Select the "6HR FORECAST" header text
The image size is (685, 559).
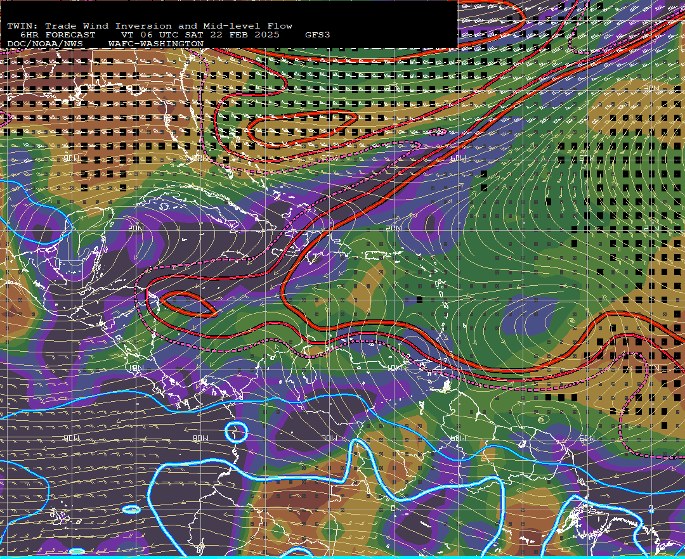pos(58,35)
